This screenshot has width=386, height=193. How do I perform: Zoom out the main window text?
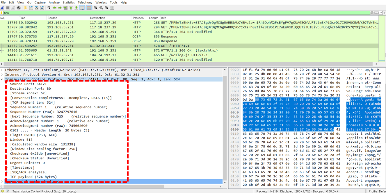pyautogui.click(x=101, y=8)
